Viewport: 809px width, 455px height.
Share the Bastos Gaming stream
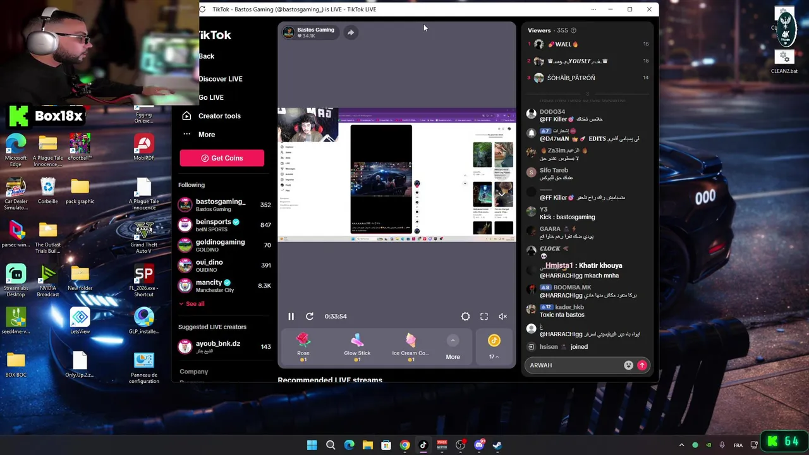point(351,32)
